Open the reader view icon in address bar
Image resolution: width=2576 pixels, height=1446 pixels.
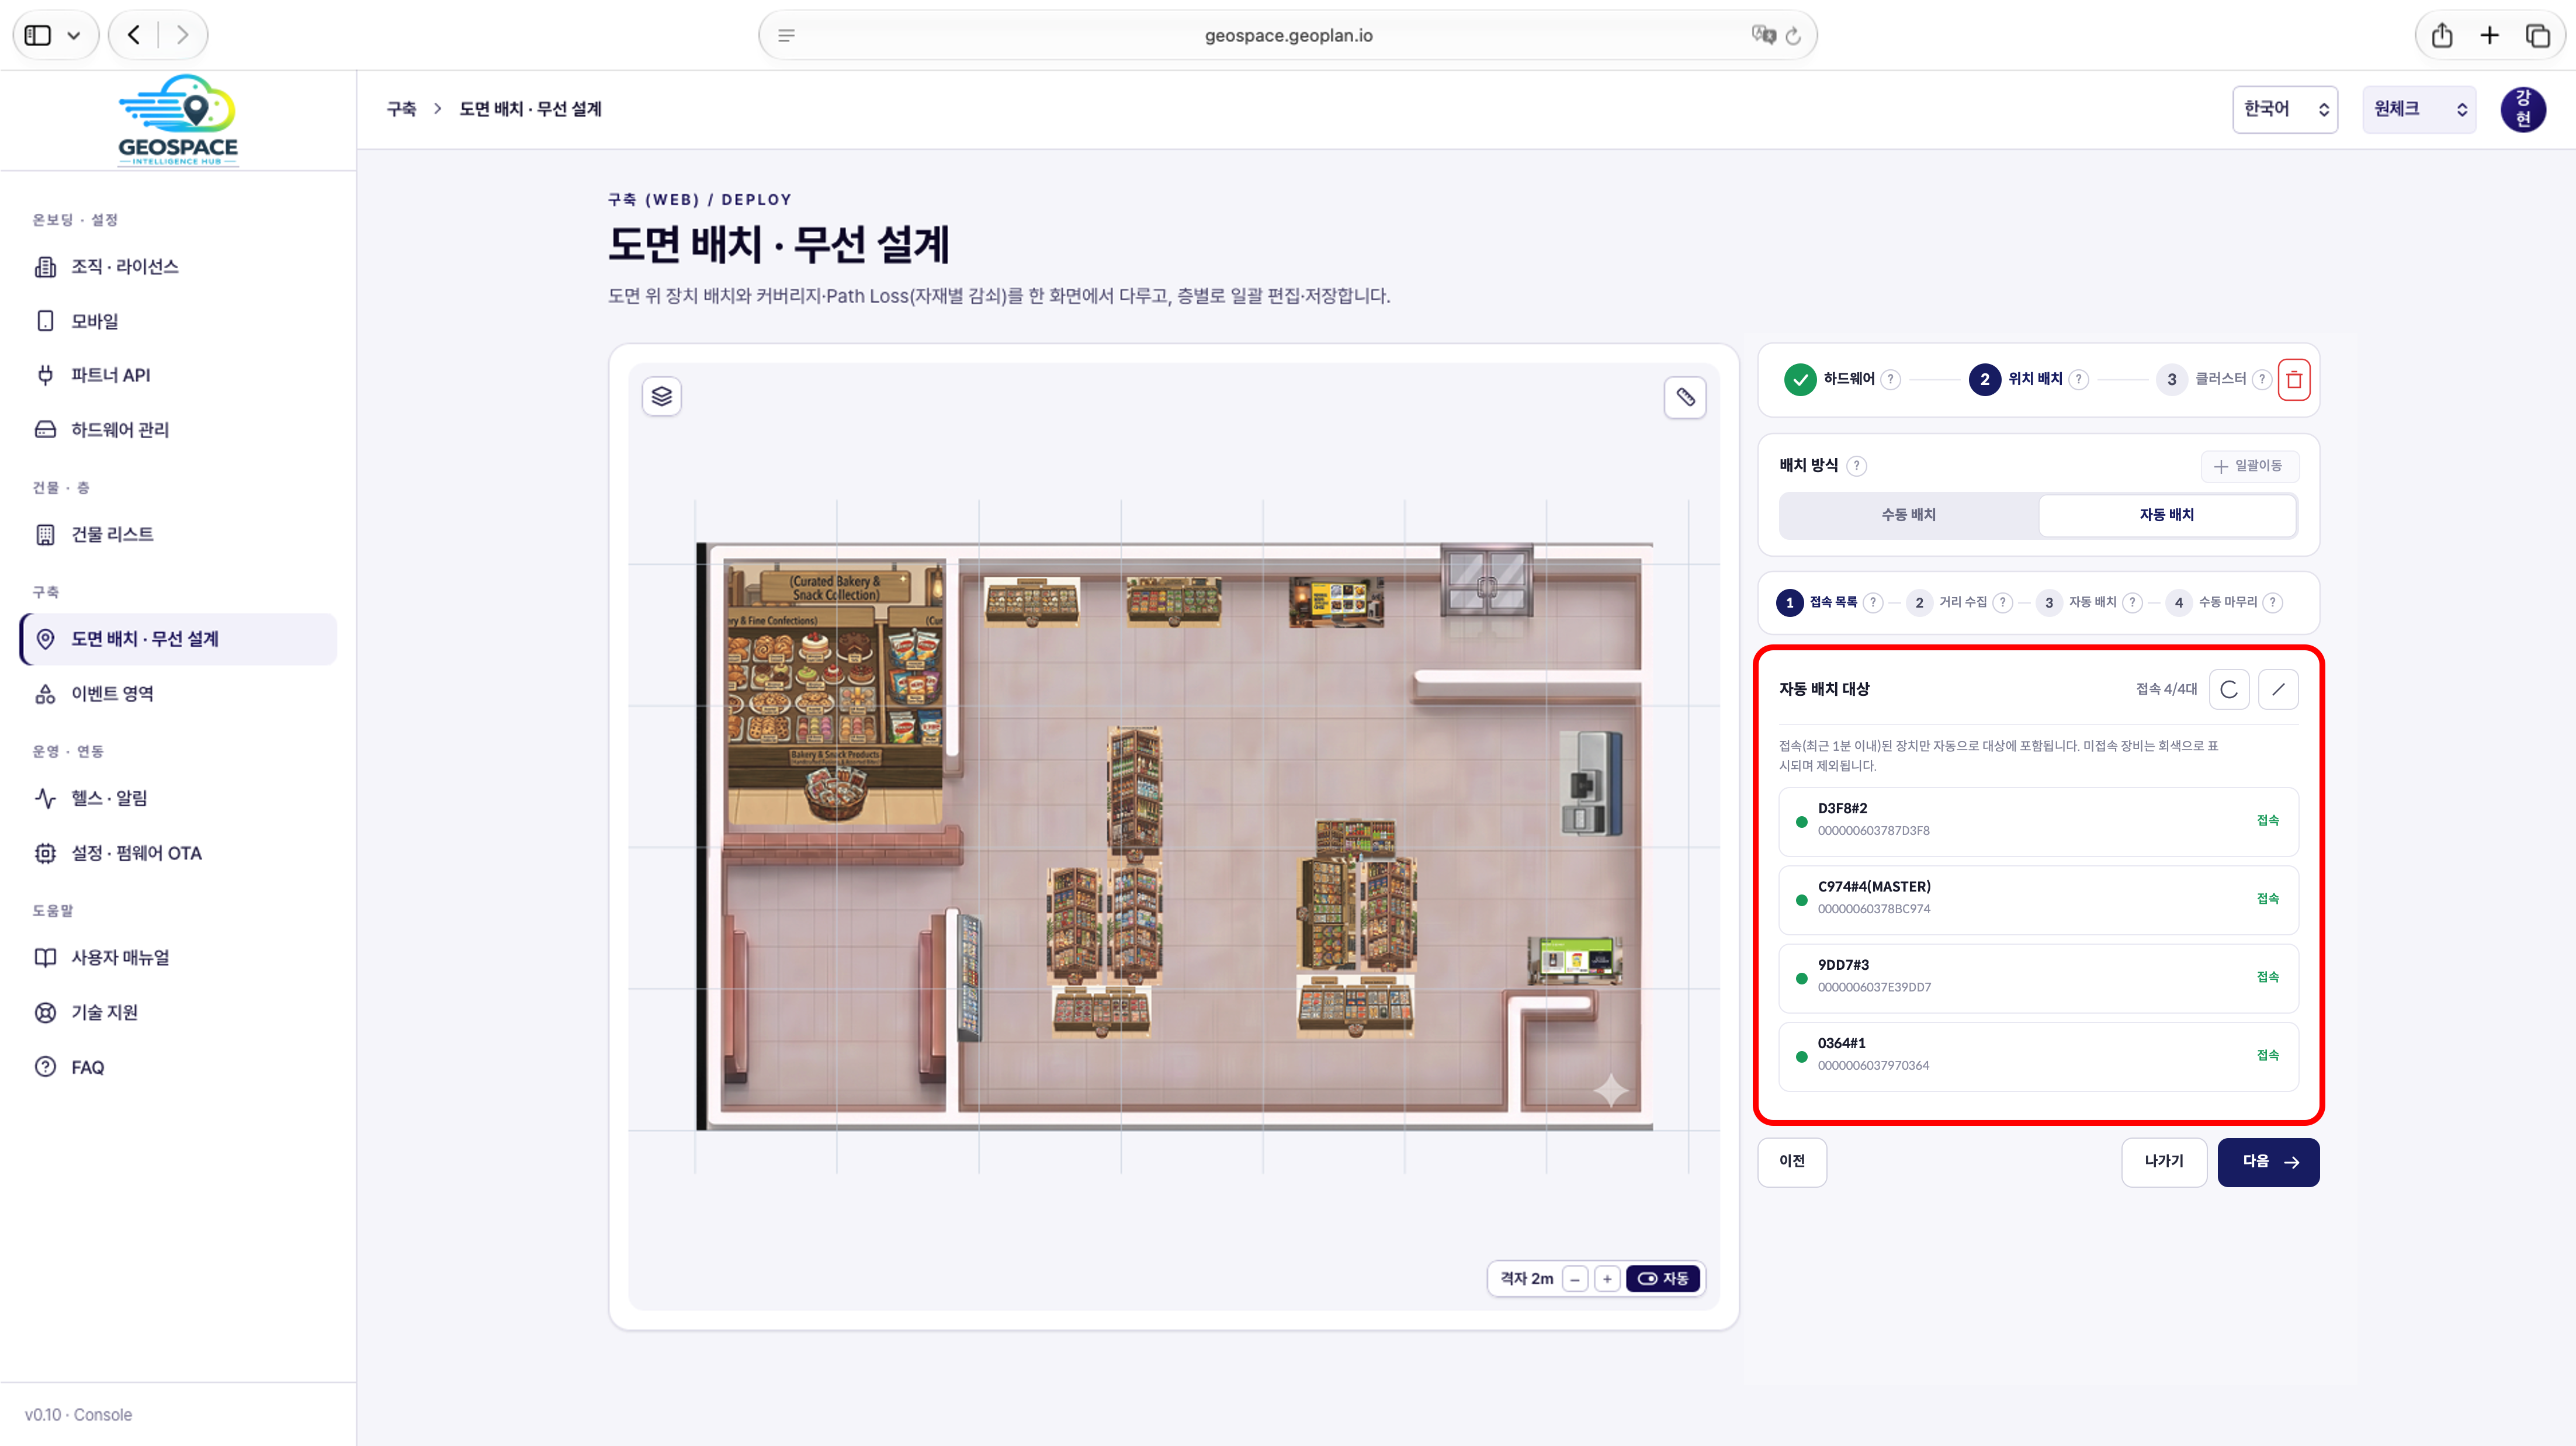pos(786,36)
